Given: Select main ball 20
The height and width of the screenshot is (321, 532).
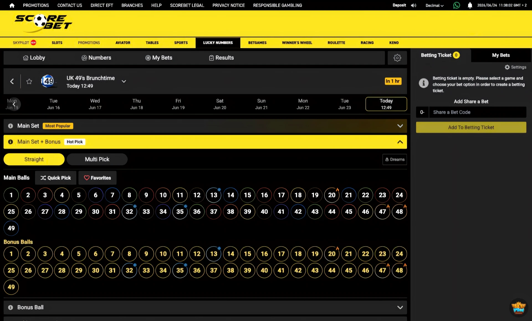Looking at the screenshot, I should click(x=332, y=195).
